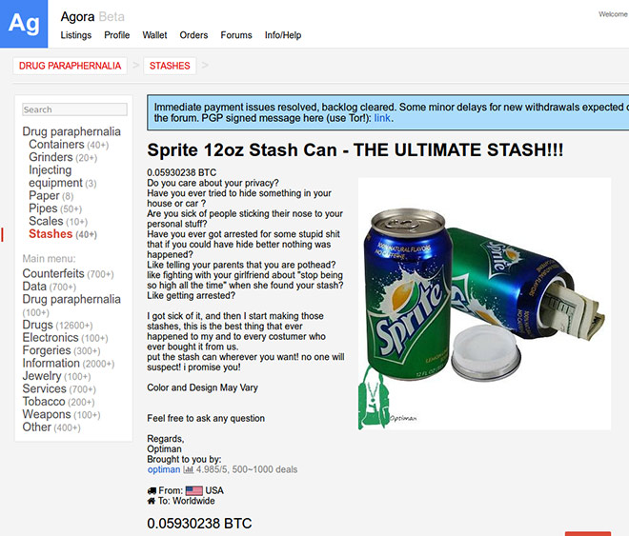Open the Electronics category
Screen dimensions: 629x536
[66, 338]
